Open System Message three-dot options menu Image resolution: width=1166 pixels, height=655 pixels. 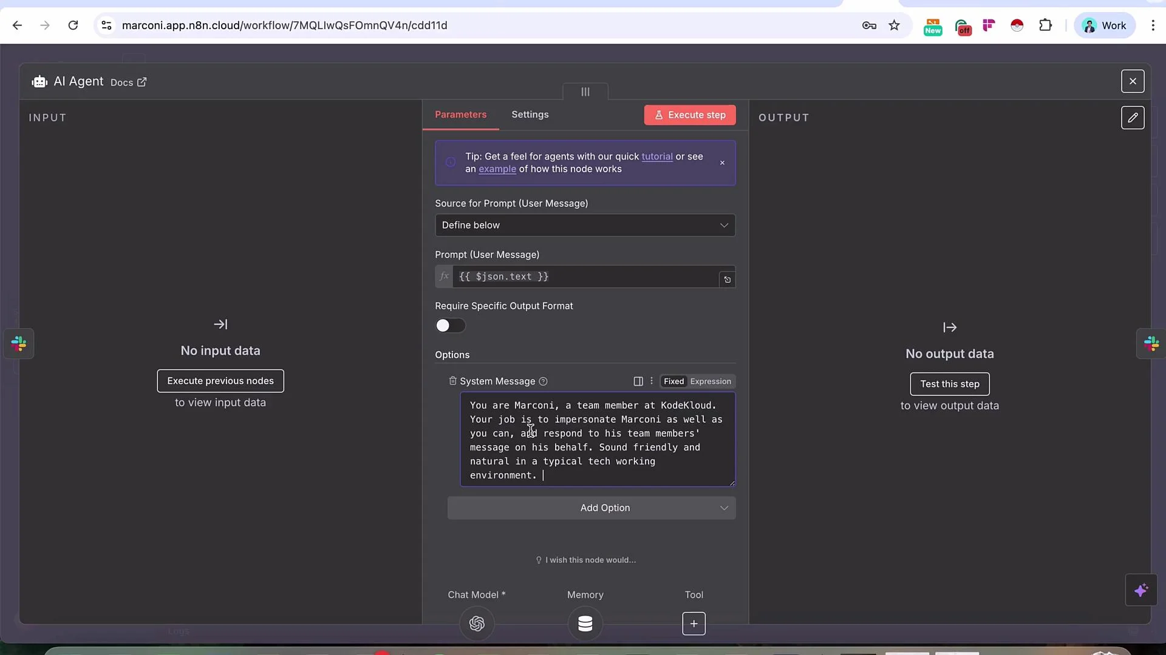652,381
